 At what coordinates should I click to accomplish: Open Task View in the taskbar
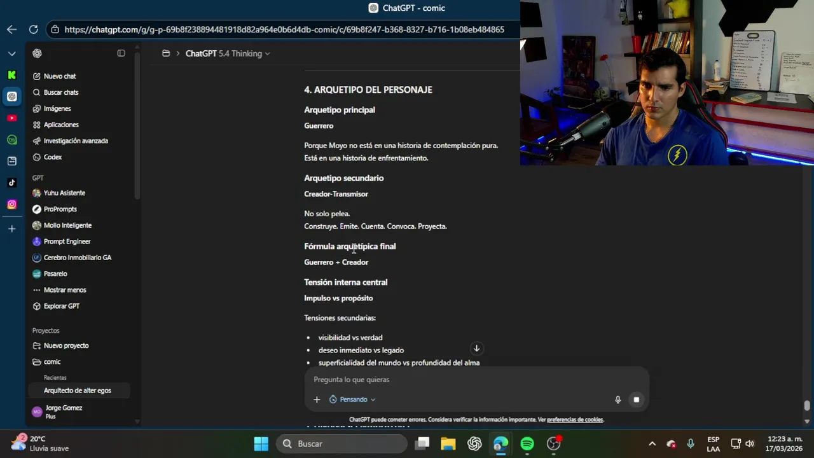422,443
